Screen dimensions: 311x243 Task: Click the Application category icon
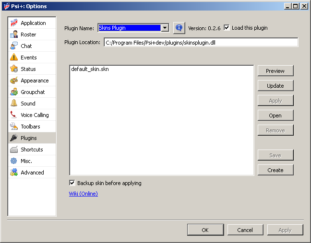[x=14, y=23]
